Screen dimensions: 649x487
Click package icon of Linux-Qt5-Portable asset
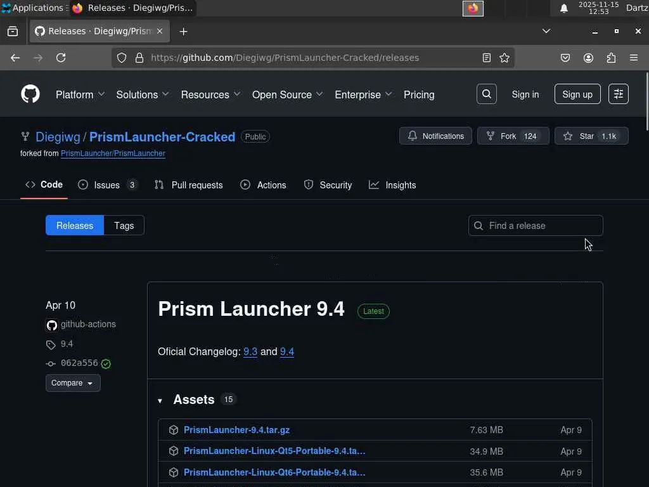pos(174,451)
